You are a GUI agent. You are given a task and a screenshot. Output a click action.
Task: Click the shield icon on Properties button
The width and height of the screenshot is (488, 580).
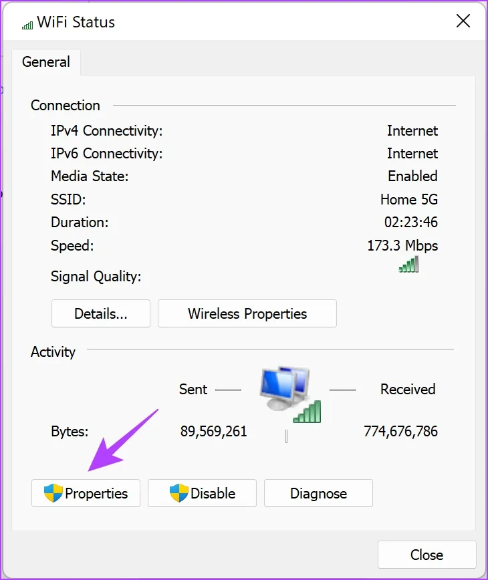(x=53, y=494)
